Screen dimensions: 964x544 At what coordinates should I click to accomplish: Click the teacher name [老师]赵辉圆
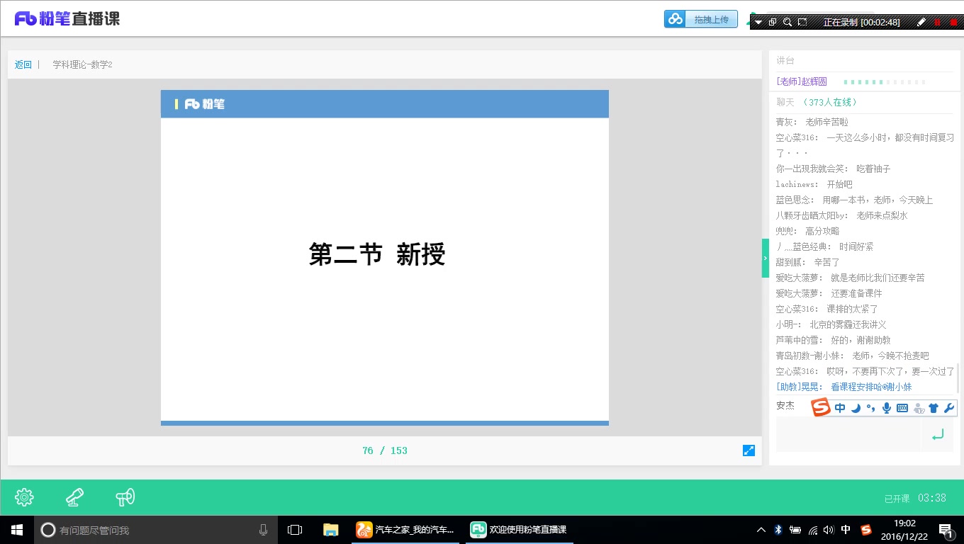pos(802,82)
